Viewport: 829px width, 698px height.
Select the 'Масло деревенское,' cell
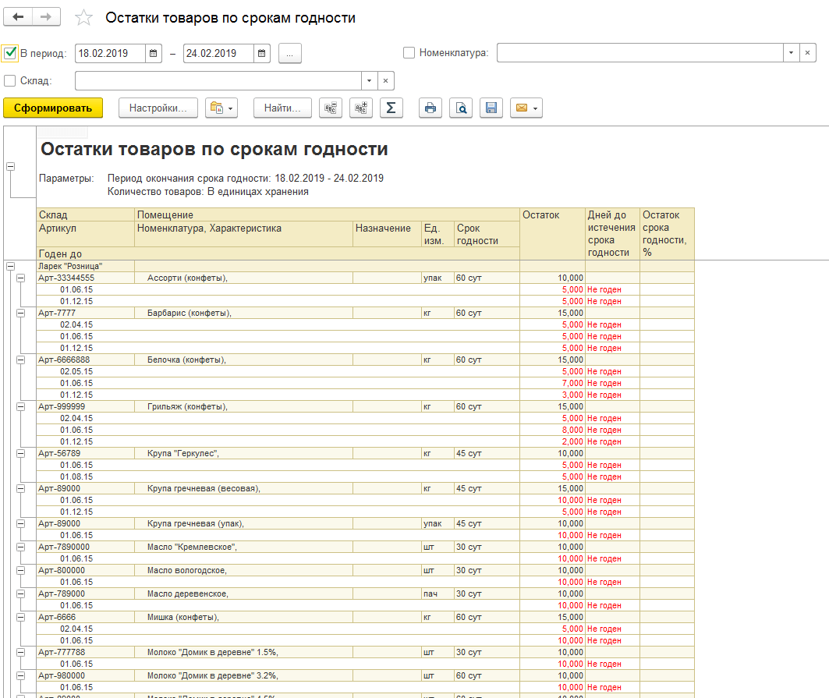point(244,593)
